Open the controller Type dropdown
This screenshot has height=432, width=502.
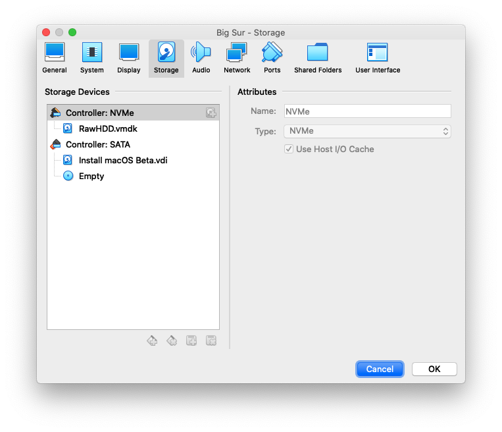(x=367, y=132)
